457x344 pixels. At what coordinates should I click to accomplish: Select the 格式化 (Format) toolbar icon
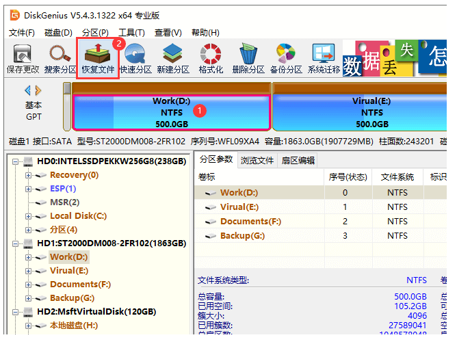pyautogui.click(x=211, y=57)
